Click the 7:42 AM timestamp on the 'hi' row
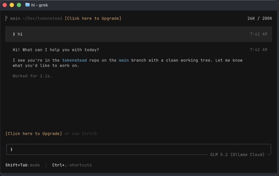The width and height of the screenshot is (279, 176). (x=258, y=34)
